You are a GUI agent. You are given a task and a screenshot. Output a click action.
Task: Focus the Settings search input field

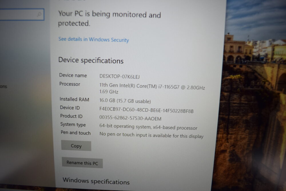pyautogui.click(x=22, y=14)
